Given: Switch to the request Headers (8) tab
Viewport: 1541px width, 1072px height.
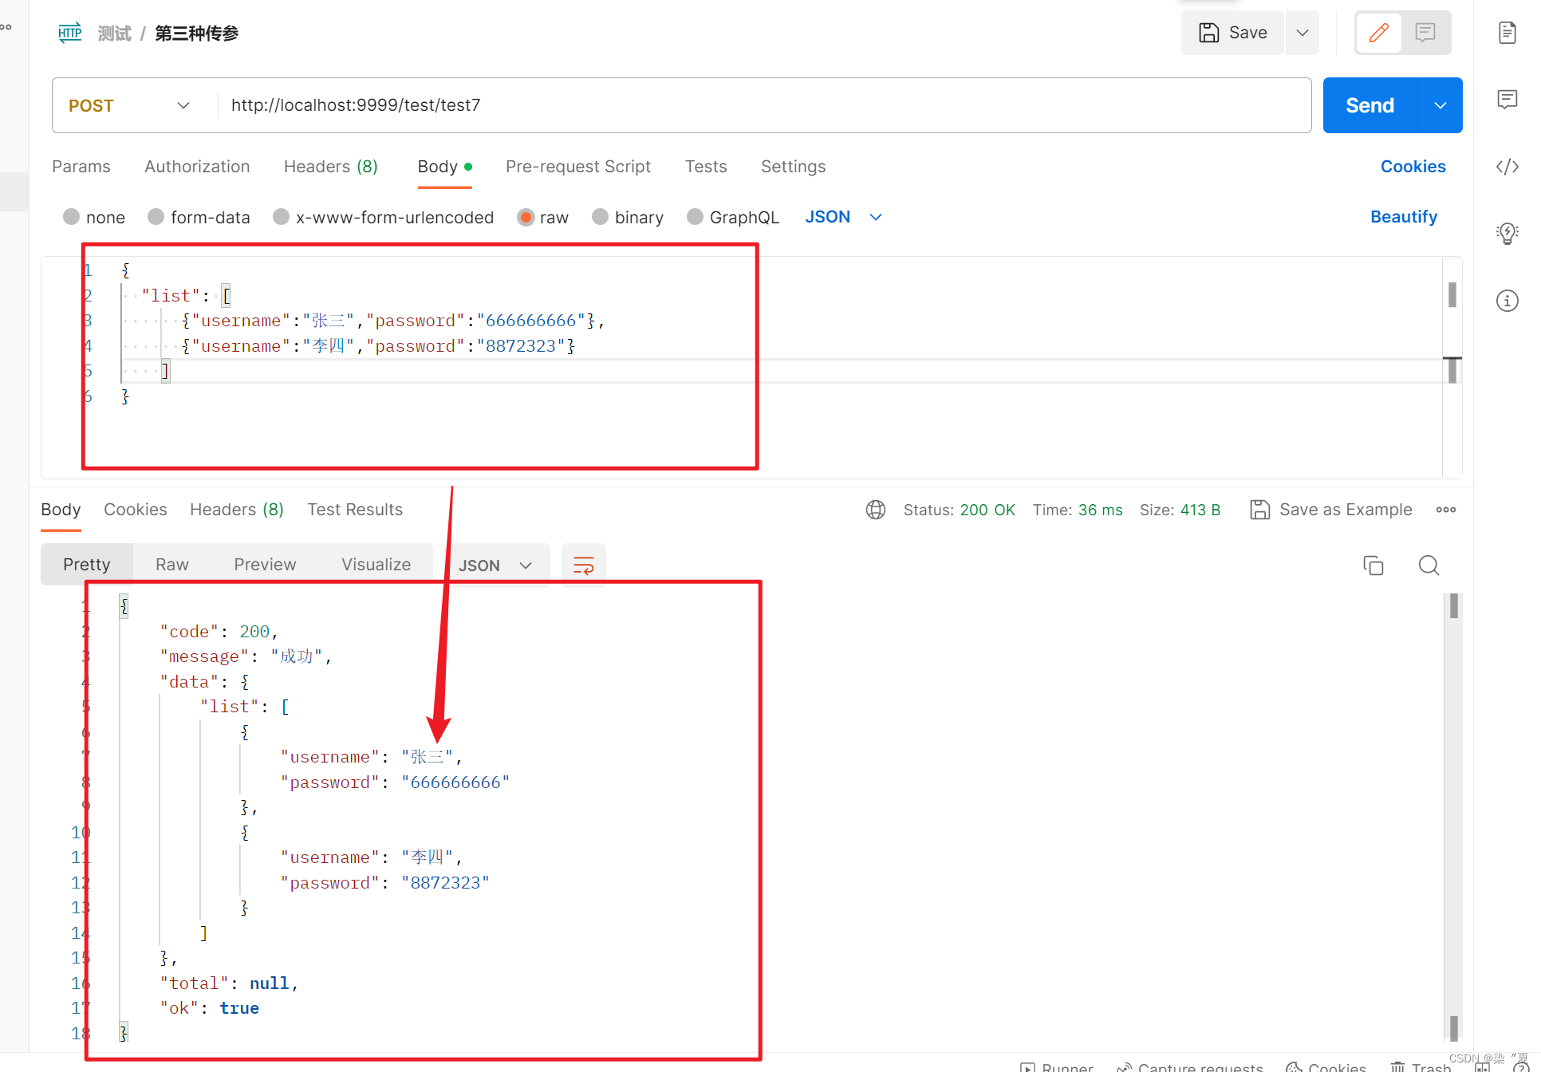Looking at the screenshot, I should (x=330, y=167).
